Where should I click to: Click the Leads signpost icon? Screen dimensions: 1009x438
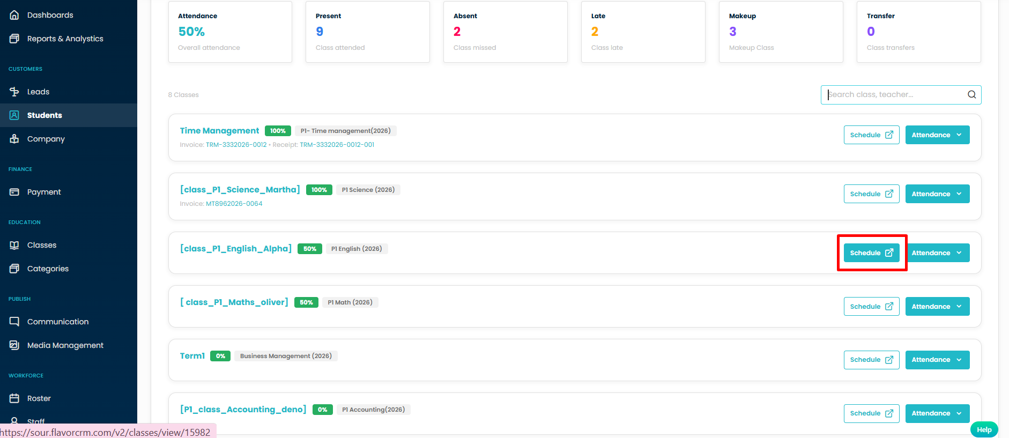pos(14,92)
